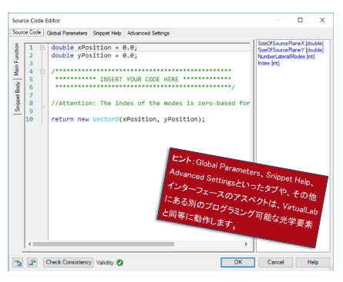The width and height of the screenshot is (343, 282).
Task: Collapse the comment fold marker on line 4
Action: pos(42,71)
